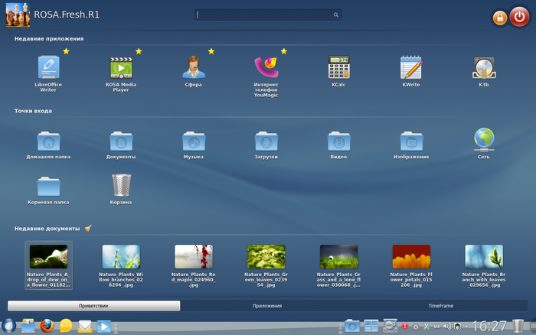
Task: Click the search input field
Action: click(x=268, y=15)
